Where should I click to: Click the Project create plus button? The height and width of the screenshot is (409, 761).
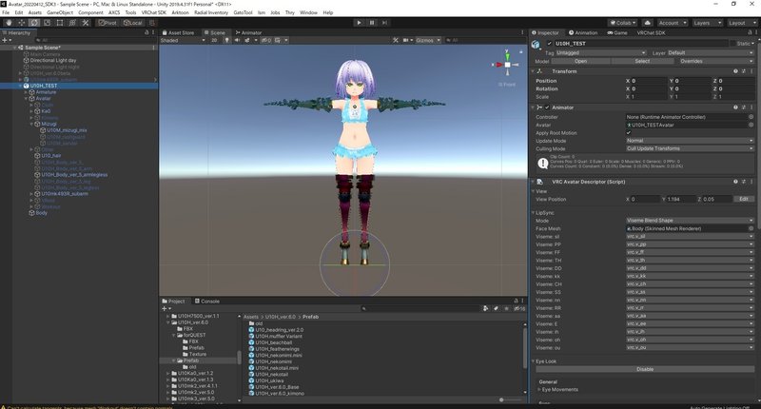pyautogui.click(x=165, y=308)
